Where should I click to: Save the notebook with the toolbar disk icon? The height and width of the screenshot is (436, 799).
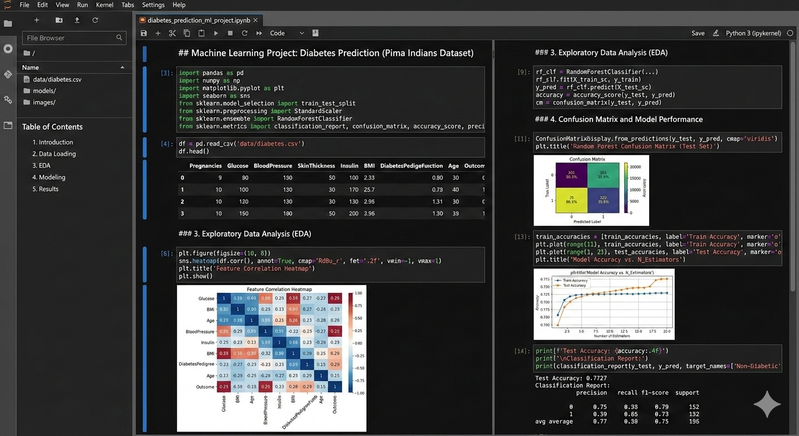(x=144, y=33)
